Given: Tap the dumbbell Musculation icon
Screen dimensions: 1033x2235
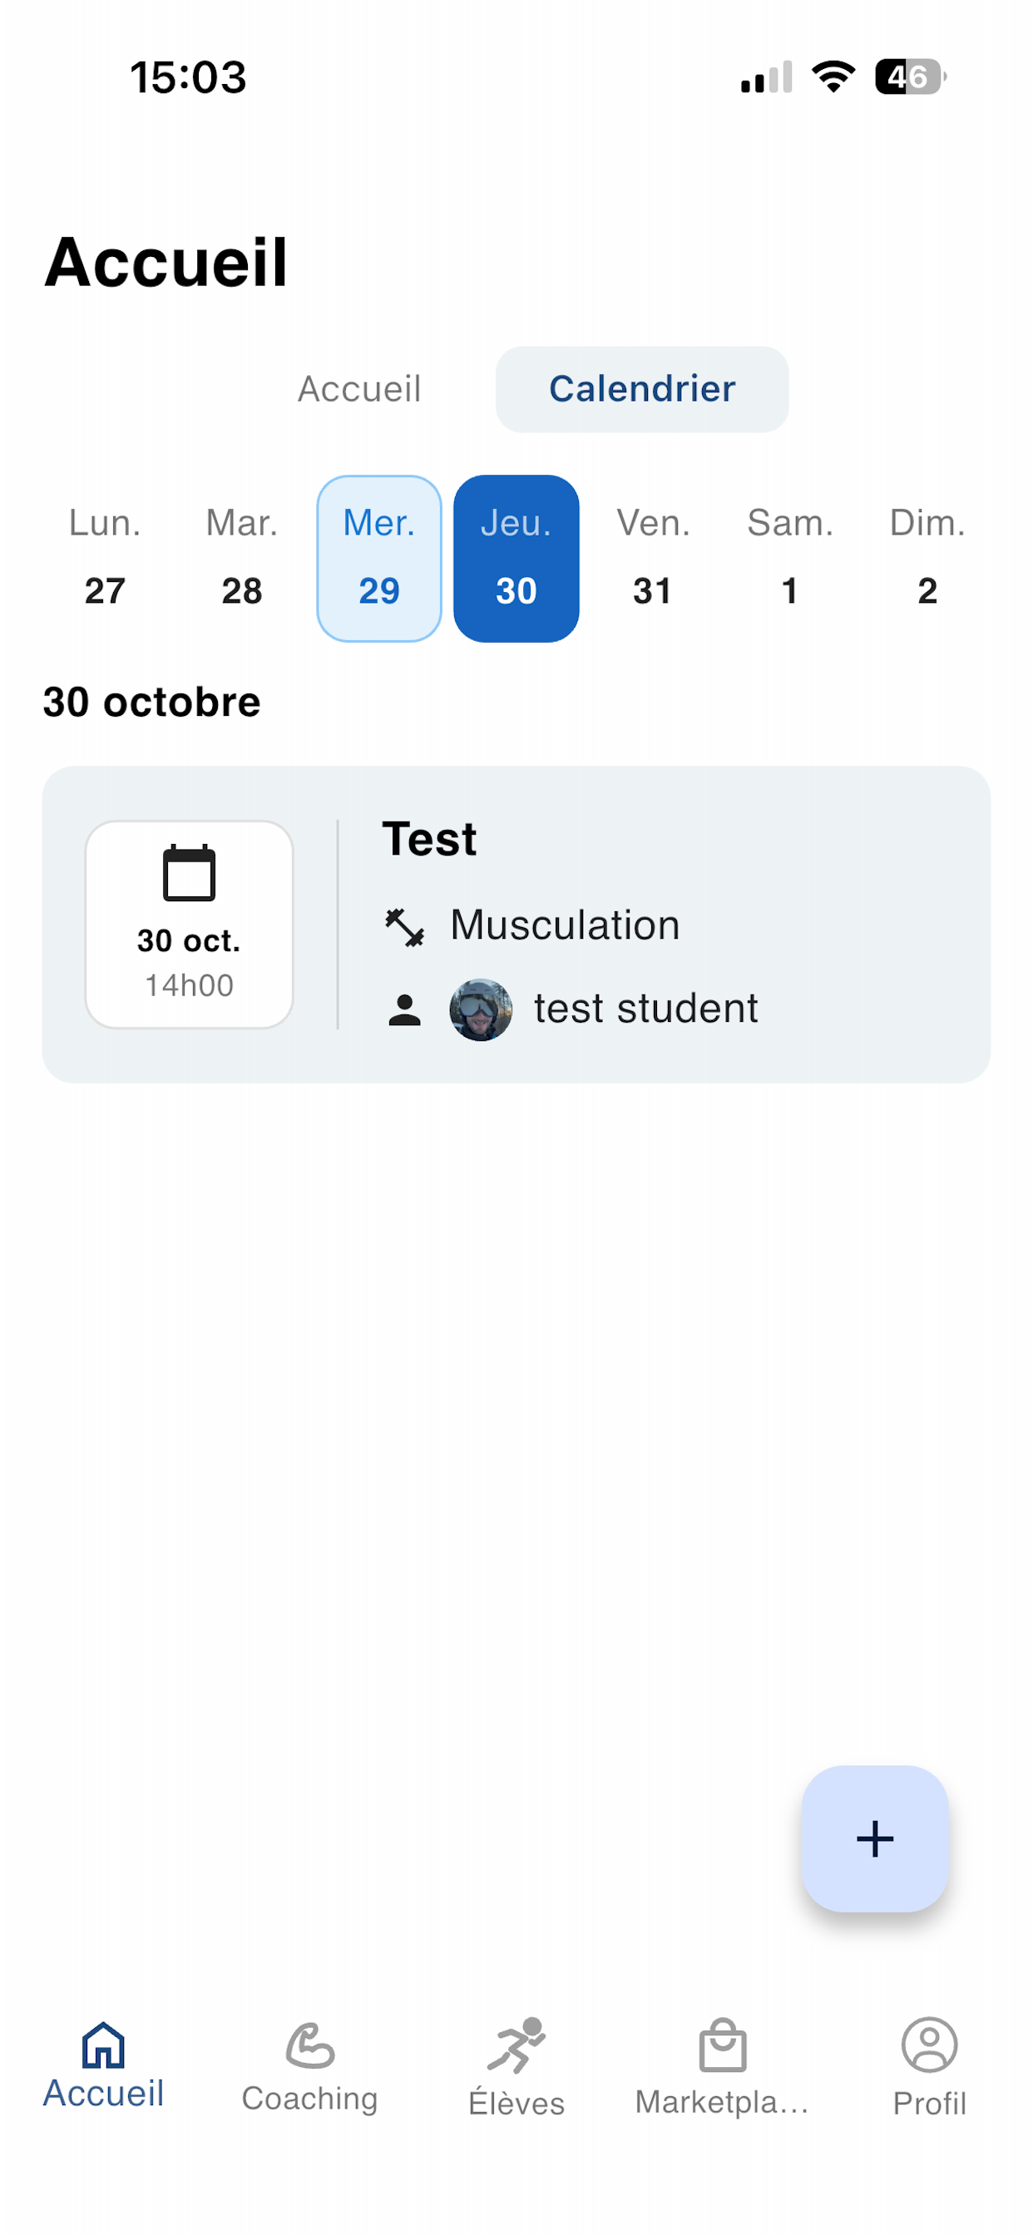Looking at the screenshot, I should [404, 926].
